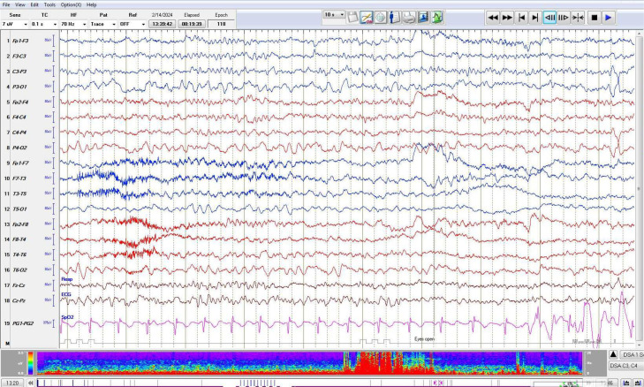Click the Epoch number field
The width and height of the screenshot is (644, 387).
tap(222, 24)
